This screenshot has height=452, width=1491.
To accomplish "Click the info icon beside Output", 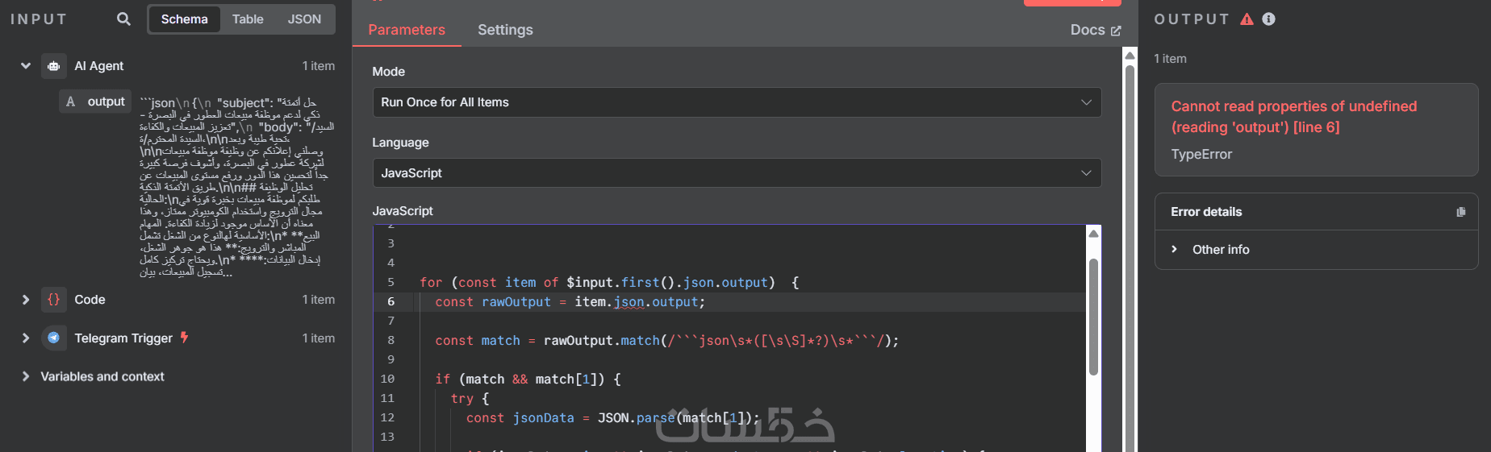I will (1268, 19).
